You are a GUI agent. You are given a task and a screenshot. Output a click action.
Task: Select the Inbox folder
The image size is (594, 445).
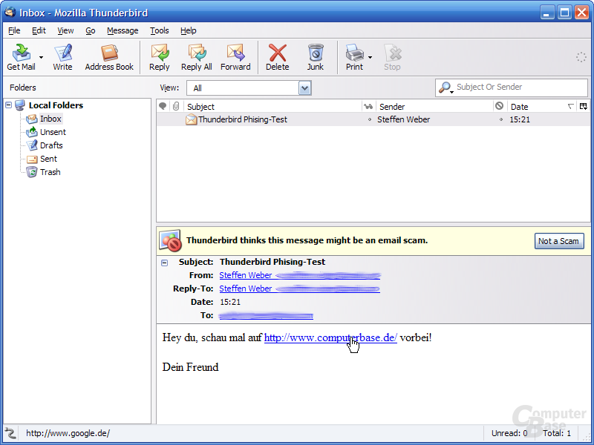click(x=50, y=119)
